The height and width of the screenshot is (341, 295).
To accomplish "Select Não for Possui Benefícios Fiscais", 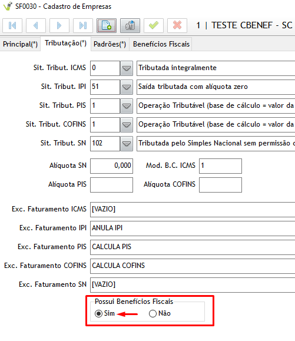I will (x=153, y=313).
